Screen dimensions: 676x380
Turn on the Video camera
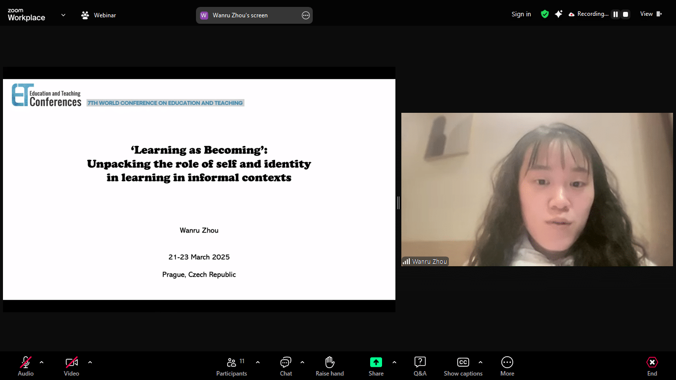pyautogui.click(x=71, y=366)
